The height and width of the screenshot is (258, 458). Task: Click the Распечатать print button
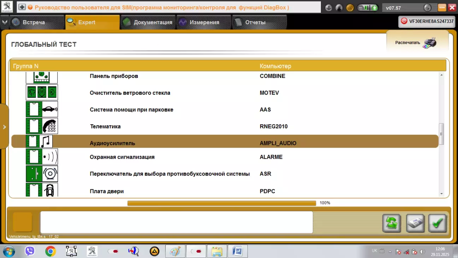point(416,42)
